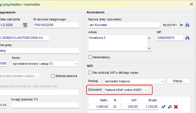Click binoculars icon next to NIP field

187,38
